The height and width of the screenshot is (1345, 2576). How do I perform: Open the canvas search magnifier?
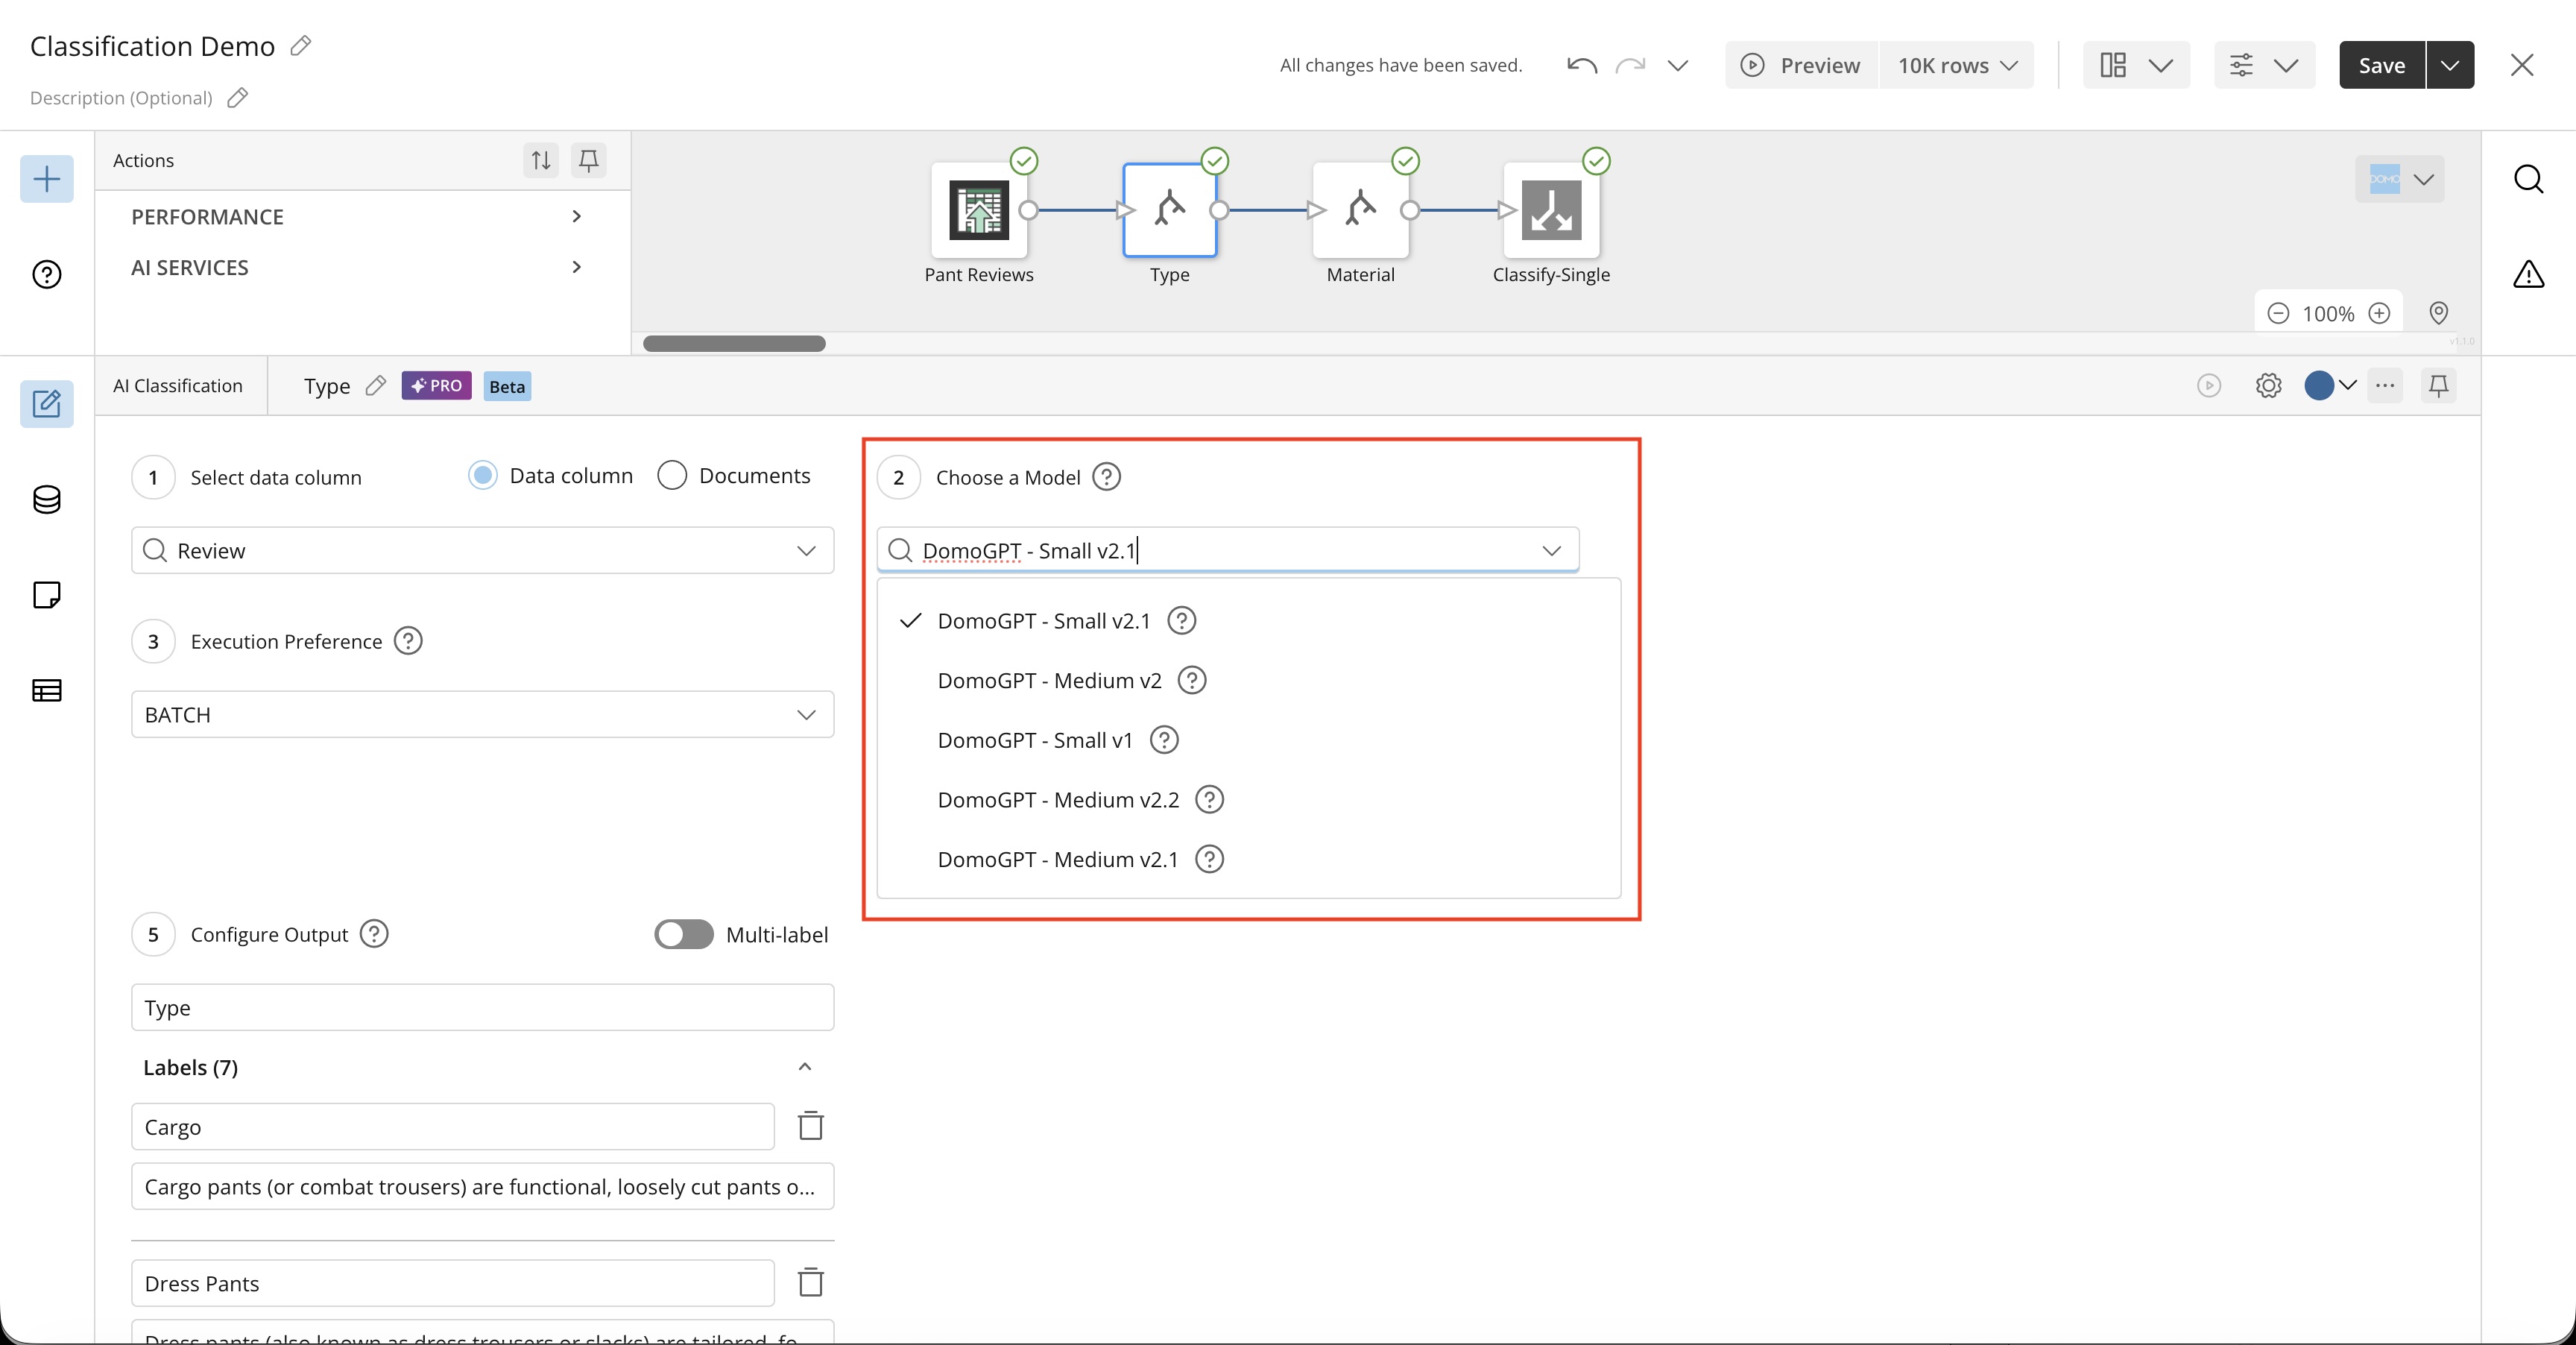click(x=2528, y=179)
